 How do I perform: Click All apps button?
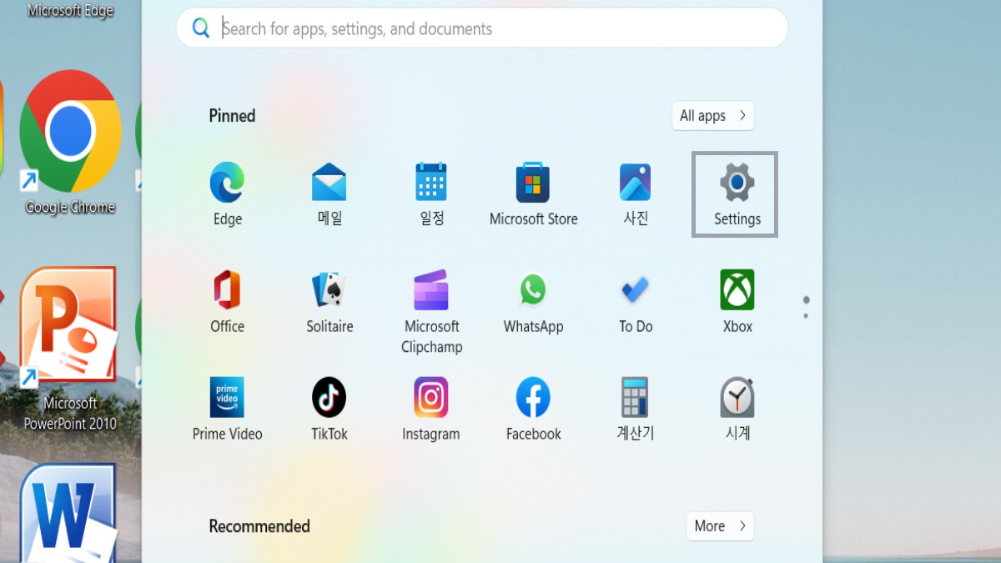712,116
